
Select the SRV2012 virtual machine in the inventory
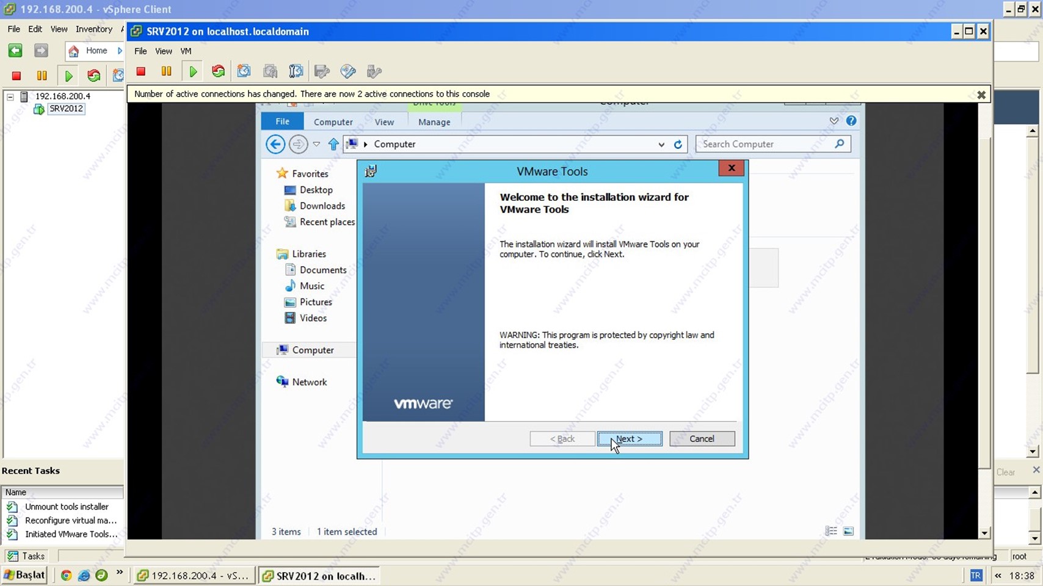tap(66, 109)
